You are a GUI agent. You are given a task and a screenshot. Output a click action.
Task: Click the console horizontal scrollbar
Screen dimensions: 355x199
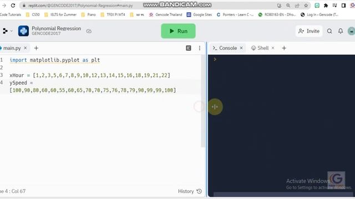pyautogui.click(x=283, y=194)
